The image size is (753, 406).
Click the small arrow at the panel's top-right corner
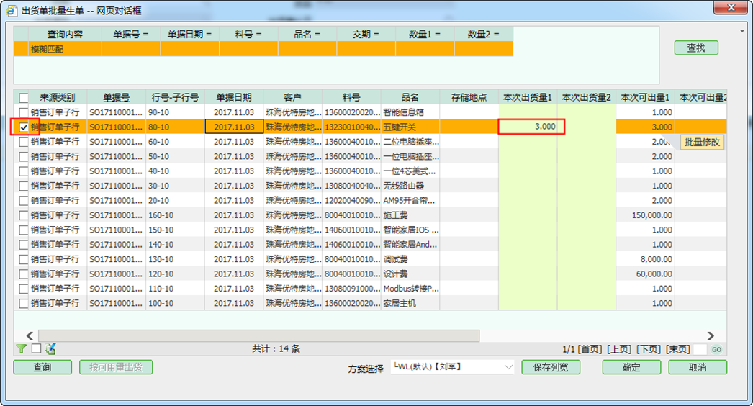tap(742, 32)
